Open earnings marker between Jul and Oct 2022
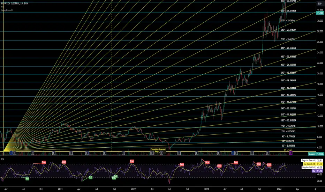This screenshot has width=325, height=192. point(179,153)
